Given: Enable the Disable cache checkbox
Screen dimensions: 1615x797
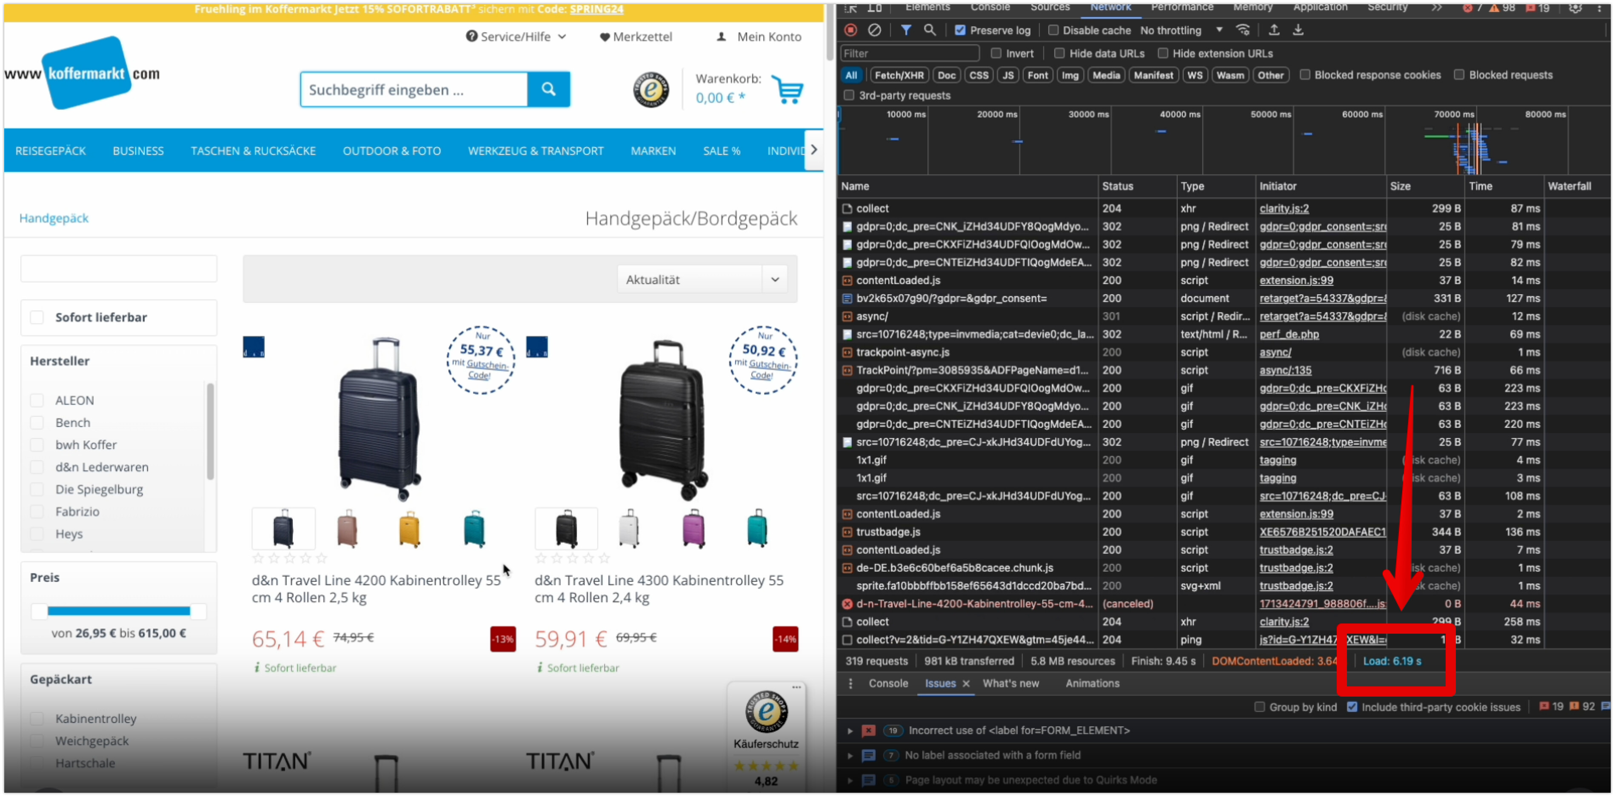Looking at the screenshot, I should [1053, 30].
